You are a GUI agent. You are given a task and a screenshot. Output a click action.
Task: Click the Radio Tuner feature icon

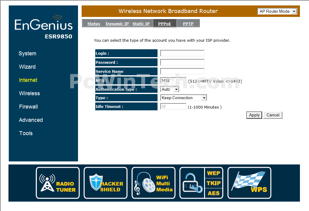tap(58, 183)
